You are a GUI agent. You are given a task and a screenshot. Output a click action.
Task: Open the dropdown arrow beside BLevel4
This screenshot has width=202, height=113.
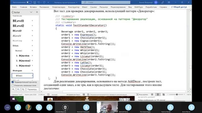32,35
